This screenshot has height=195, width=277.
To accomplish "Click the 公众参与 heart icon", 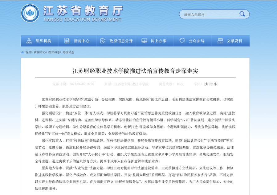I will tap(182, 41).
